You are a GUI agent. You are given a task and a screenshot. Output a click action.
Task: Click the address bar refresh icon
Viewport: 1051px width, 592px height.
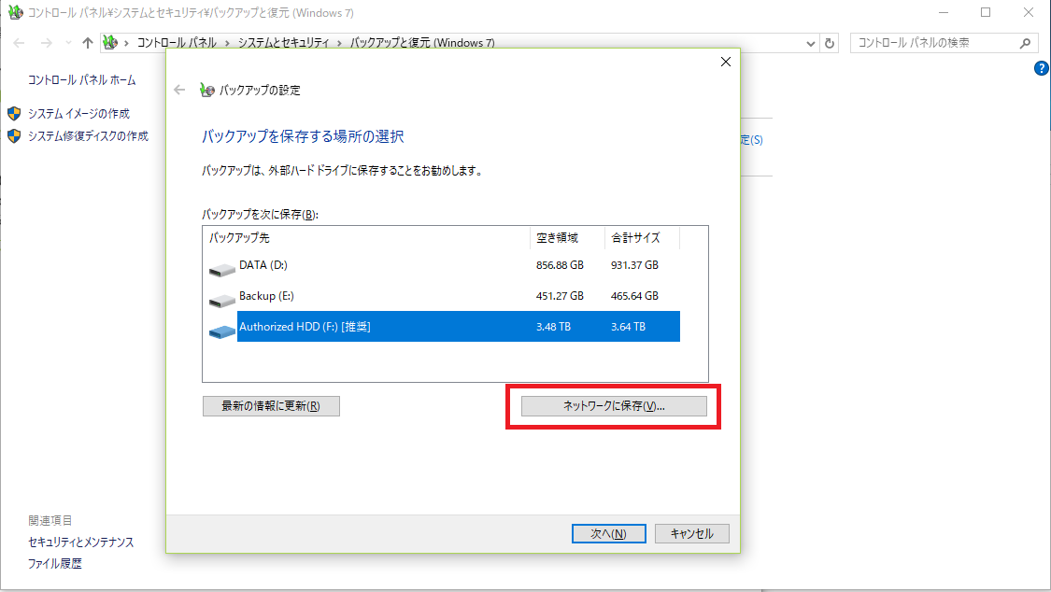[830, 43]
